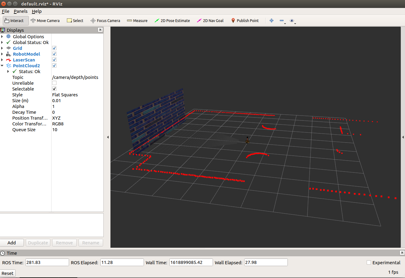The image size is (405, 278).
Task: Open the Panels menu
Action: tap(21, 11)
